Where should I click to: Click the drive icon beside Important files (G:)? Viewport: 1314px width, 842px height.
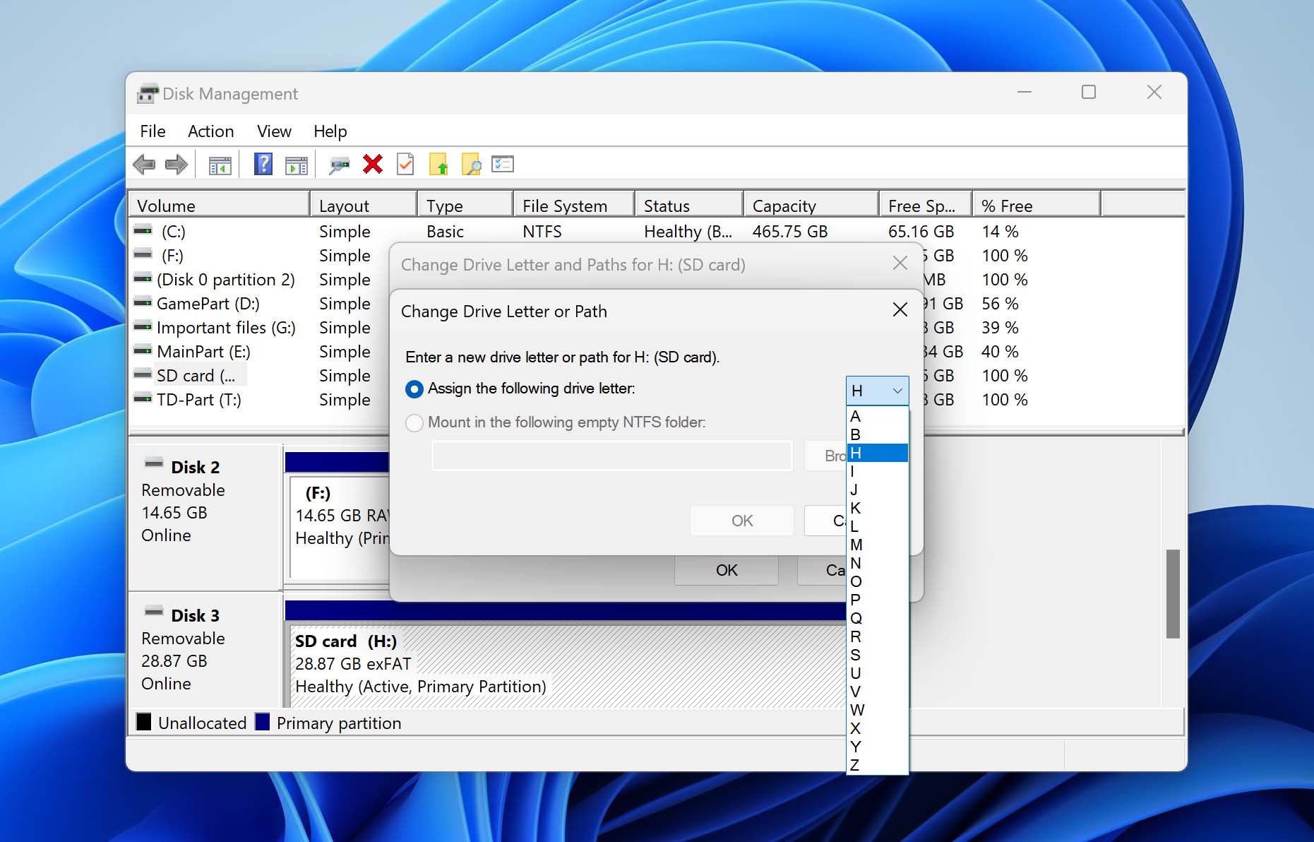(143, 326)
